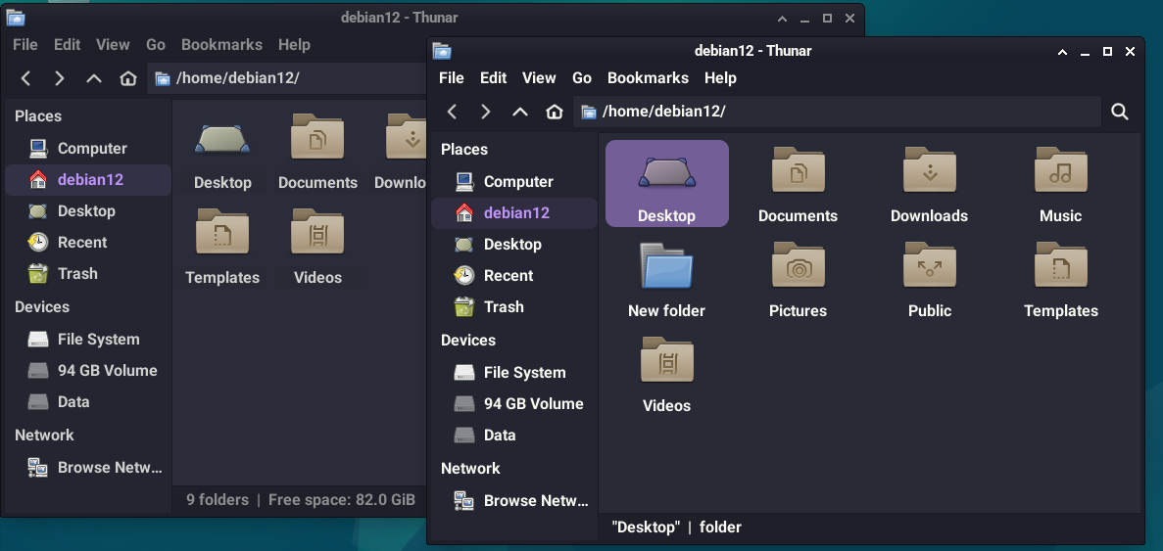Image resolution: width=1163 pixels, height=551 pixels.
Task: Open Data device in back window sidebar
Action: [x=88, y=401]
